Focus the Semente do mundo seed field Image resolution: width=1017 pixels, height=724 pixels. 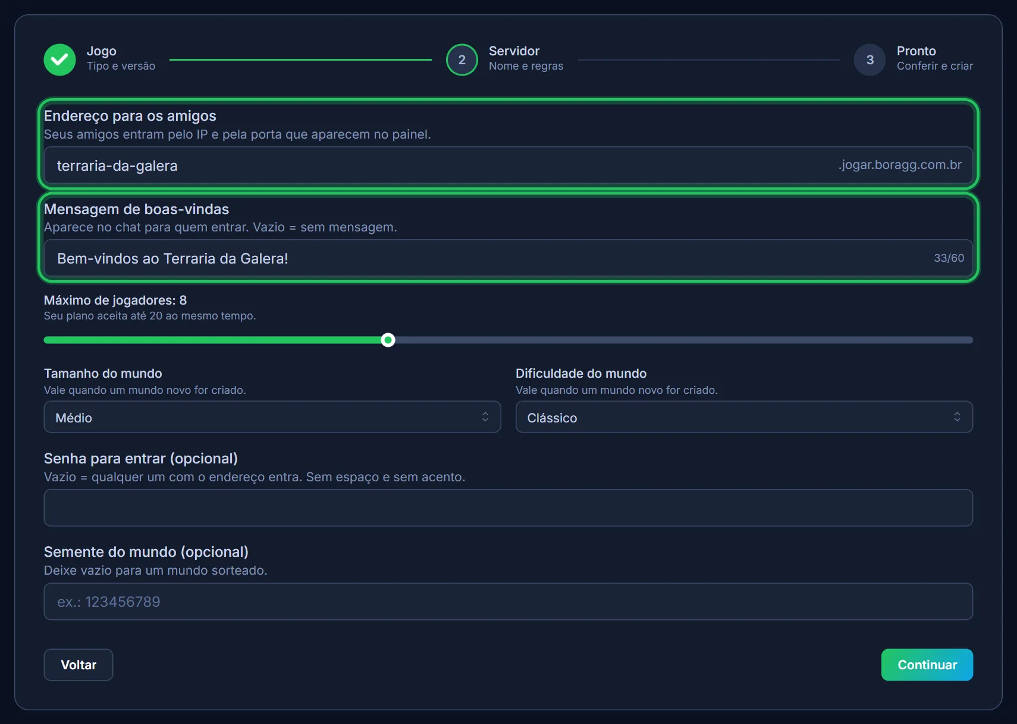508,601
